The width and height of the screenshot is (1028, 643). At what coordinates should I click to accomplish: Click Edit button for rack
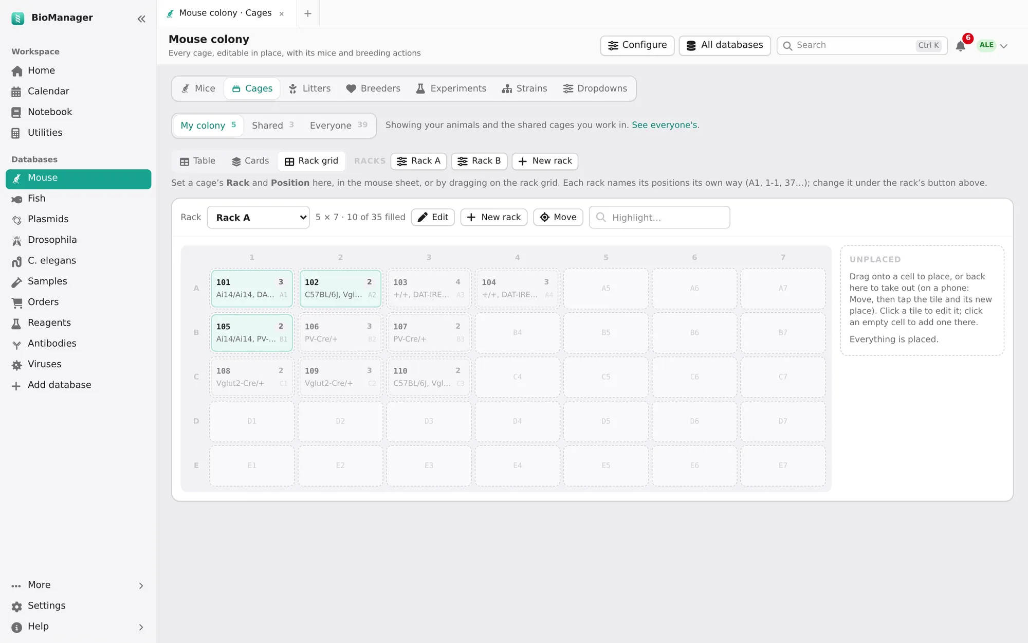click(433, 217)
